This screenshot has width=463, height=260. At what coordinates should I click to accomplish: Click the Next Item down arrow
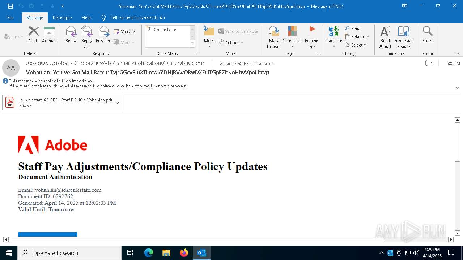(52, 6)
